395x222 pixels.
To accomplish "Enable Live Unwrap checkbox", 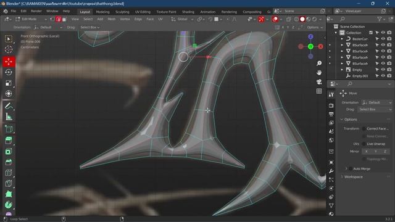I will [364, 144].
